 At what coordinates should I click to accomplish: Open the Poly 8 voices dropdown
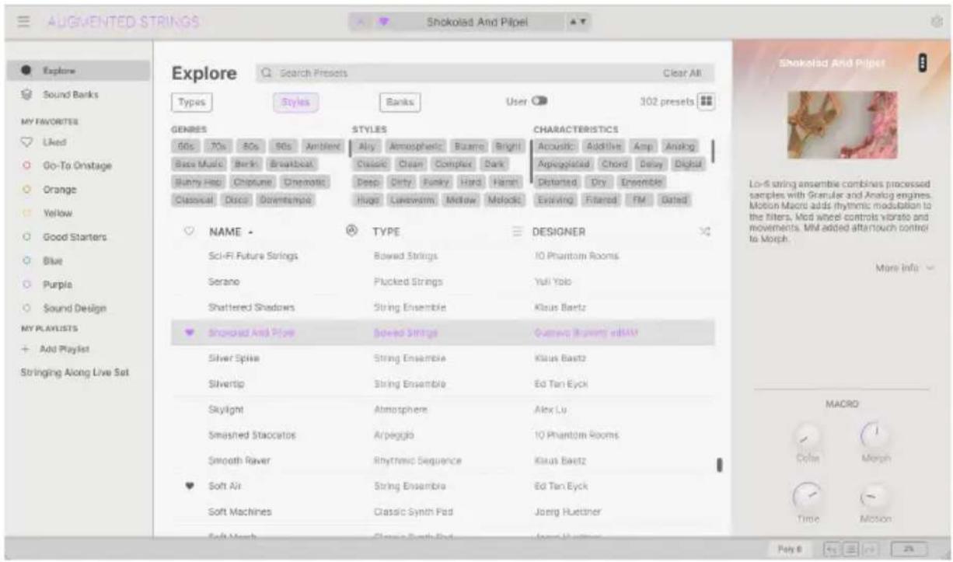790,548
